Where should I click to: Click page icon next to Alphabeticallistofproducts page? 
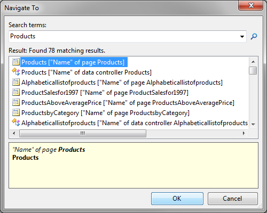[16, 82]
